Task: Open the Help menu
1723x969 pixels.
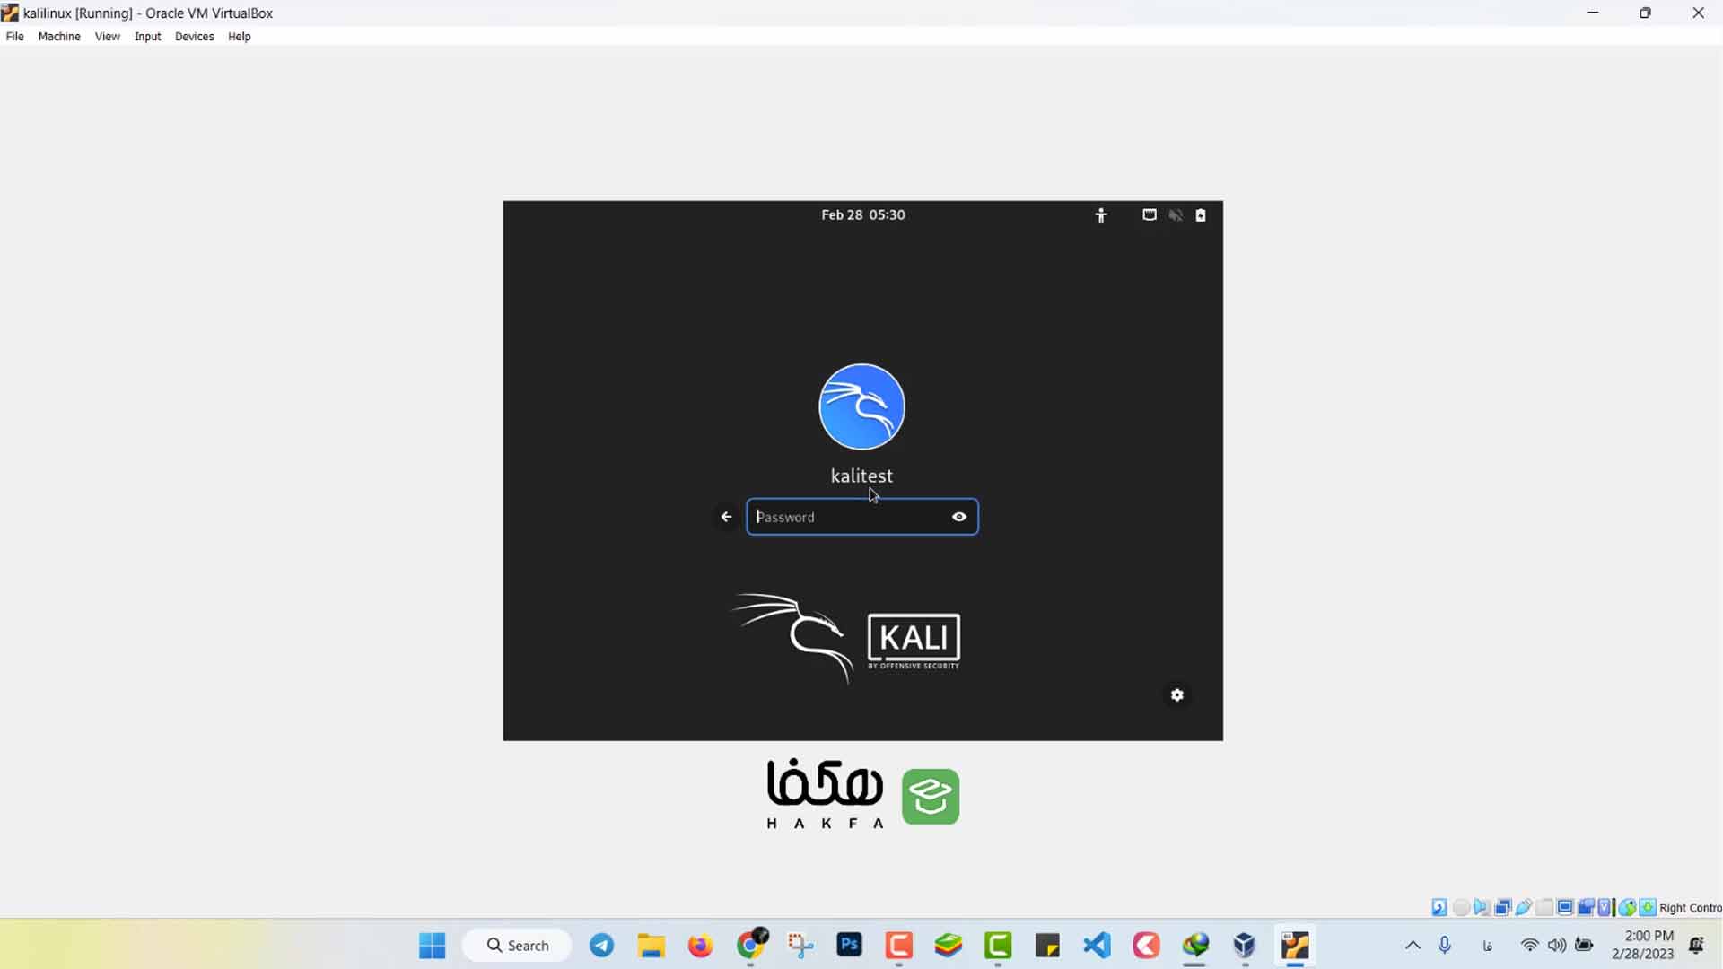Action: point(239,37)
